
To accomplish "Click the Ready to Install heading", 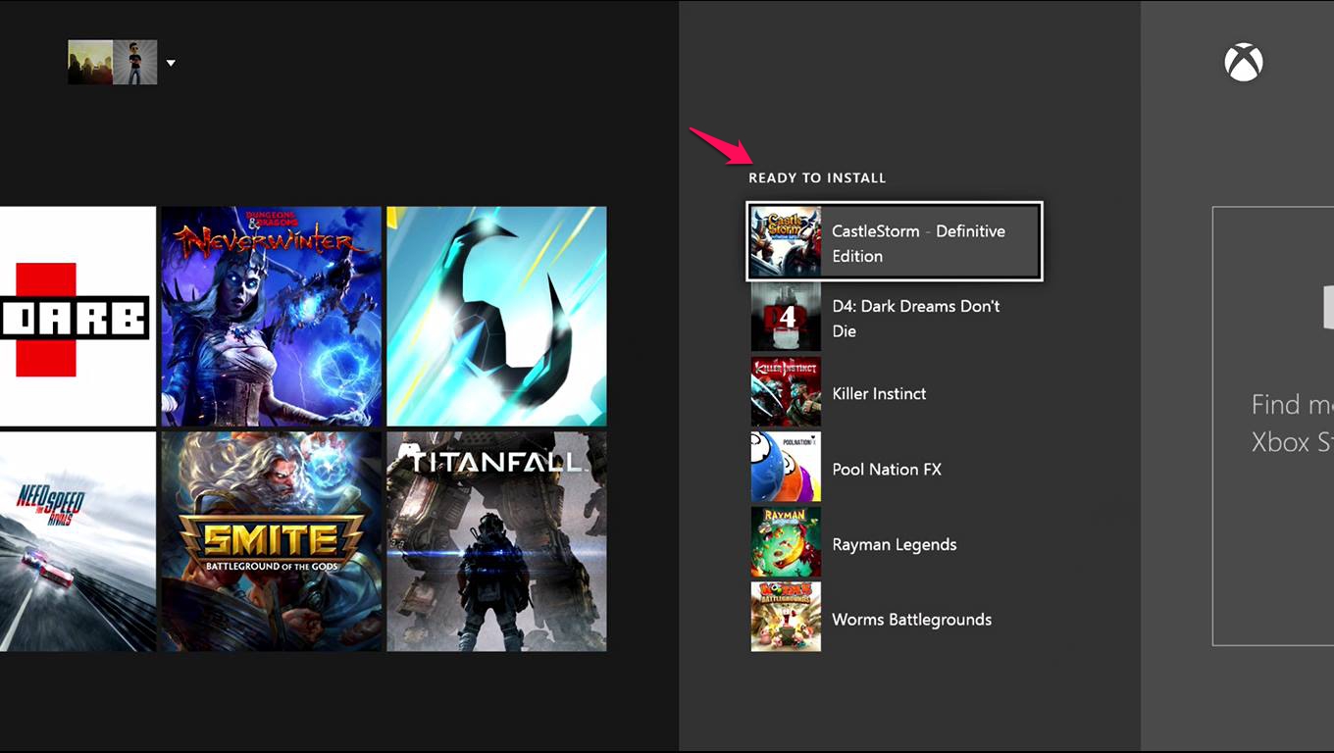I will tap(817, 177).
